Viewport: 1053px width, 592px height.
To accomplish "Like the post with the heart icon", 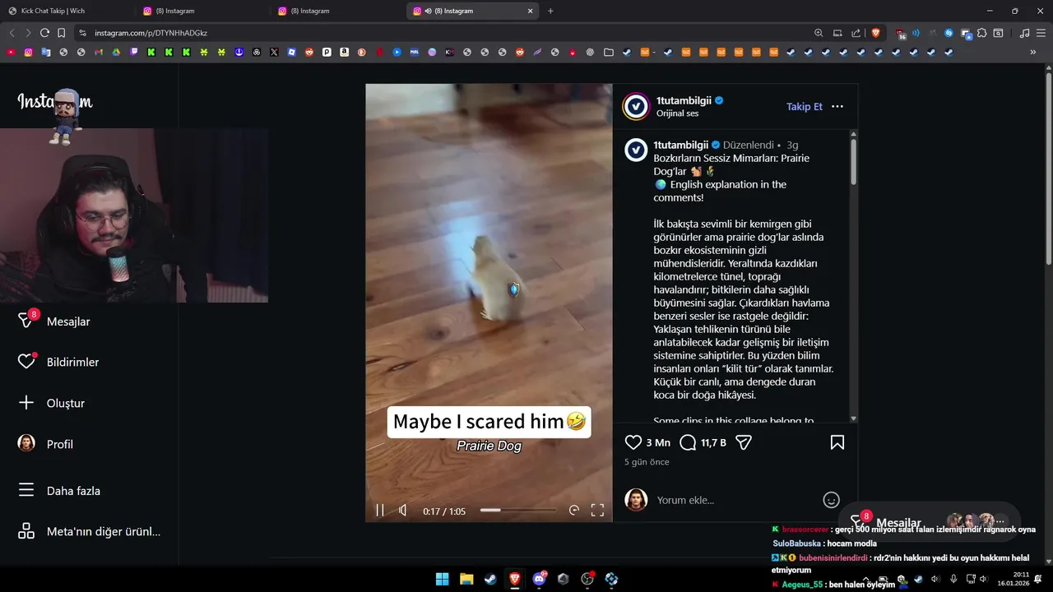I will pyautogui.click(x=633, y=442).
